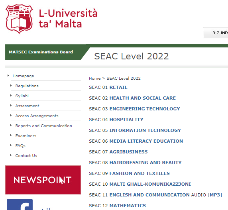
Task: Open Access Arrangements sidebar item
Action: pyautogui.click(x=37, y=116)
